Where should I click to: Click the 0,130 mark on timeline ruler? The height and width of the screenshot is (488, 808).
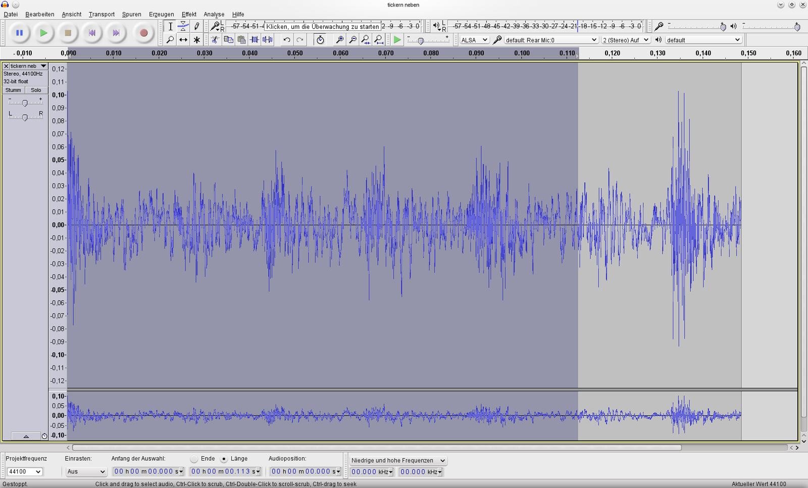click(658, 53)
